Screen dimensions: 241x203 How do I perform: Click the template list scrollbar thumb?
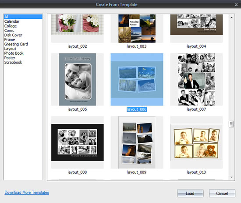[231, 124]
